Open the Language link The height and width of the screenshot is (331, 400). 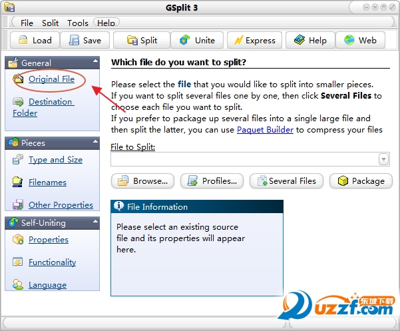tap(47, 285)
